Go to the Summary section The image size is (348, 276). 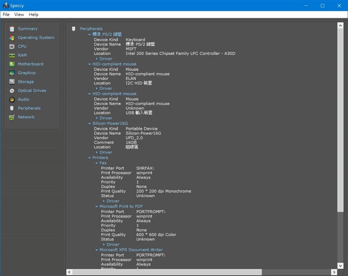pos(28,29)
